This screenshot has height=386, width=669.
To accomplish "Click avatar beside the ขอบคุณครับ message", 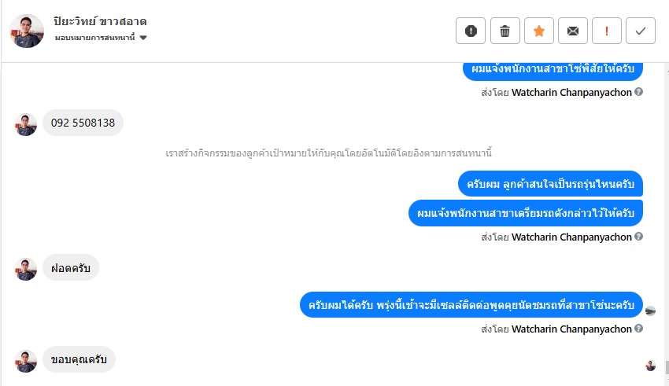I will pyautogui.click(x=26, y=361).
